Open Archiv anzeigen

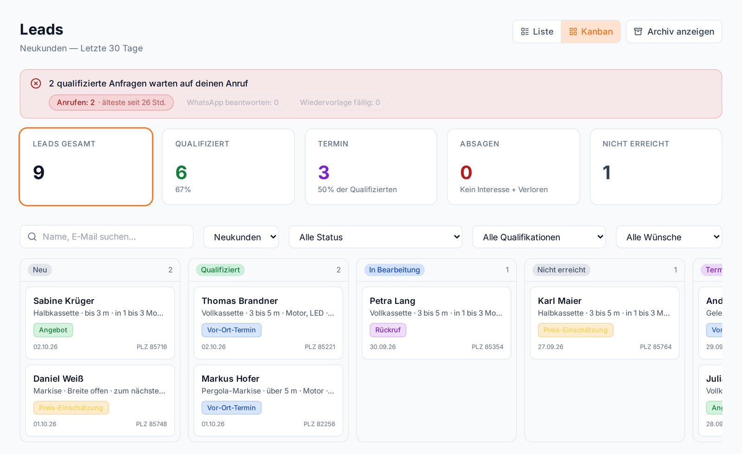674,32
